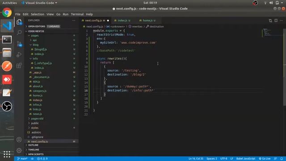286x161 pixels.
Task: Open notifications bell in status bar
Action: [x=282, y=159]
